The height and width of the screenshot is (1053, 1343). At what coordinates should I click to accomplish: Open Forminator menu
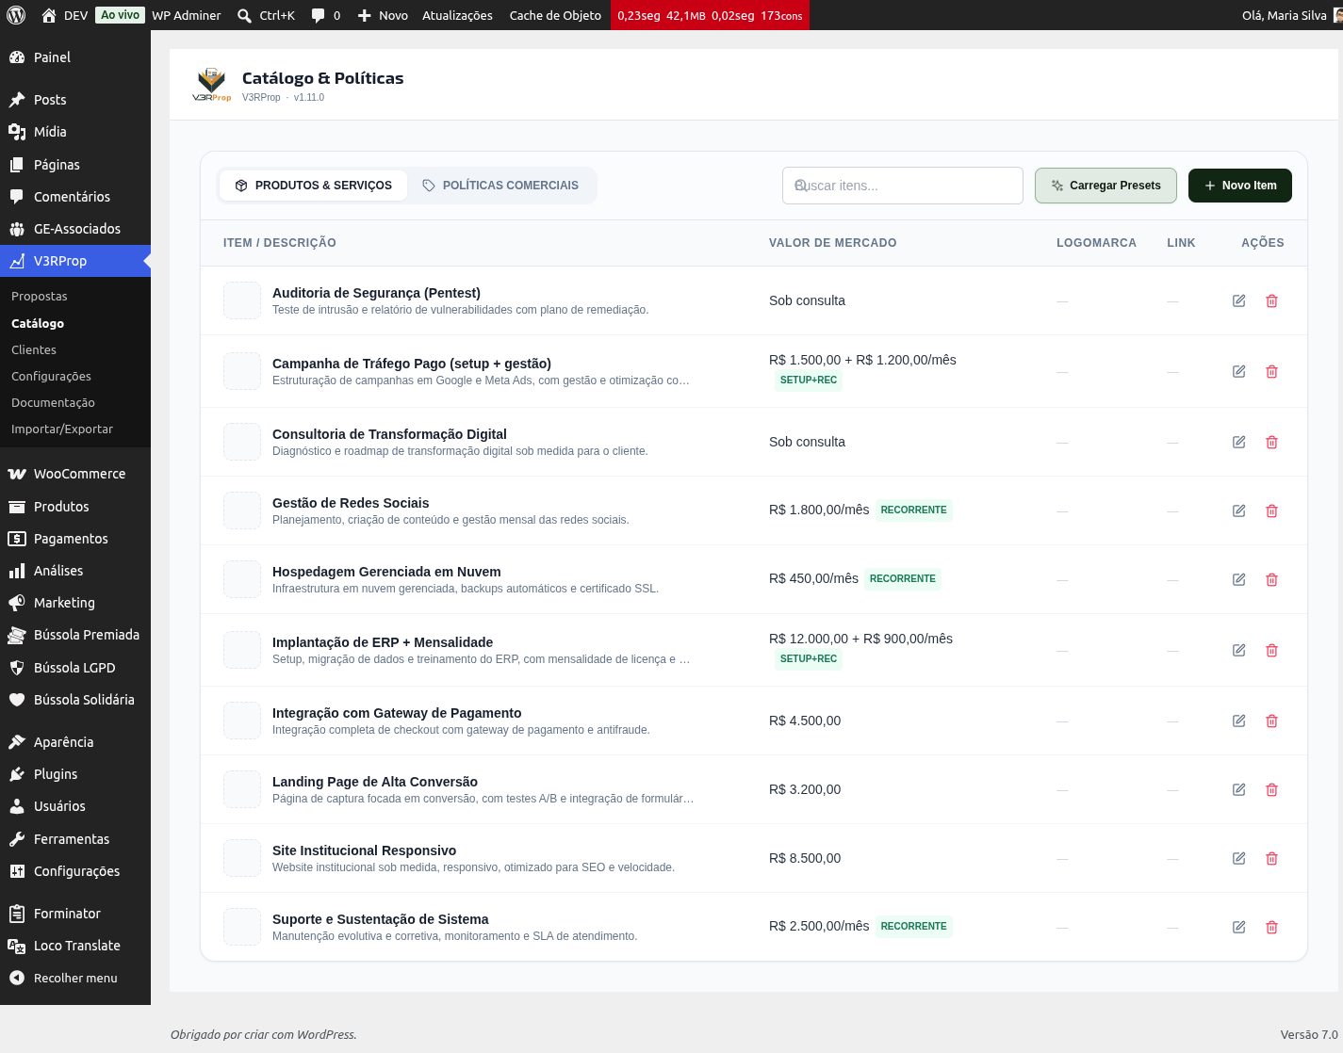click(75, 914)
